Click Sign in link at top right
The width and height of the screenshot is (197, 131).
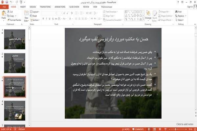point(190,7)
